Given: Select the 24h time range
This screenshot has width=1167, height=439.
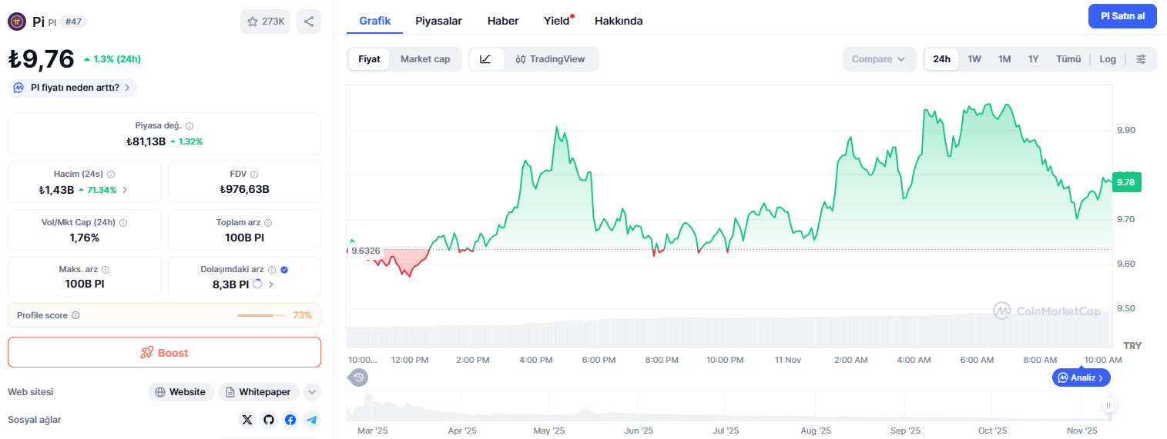Looking at the screenshot, I should pos(941,59).
